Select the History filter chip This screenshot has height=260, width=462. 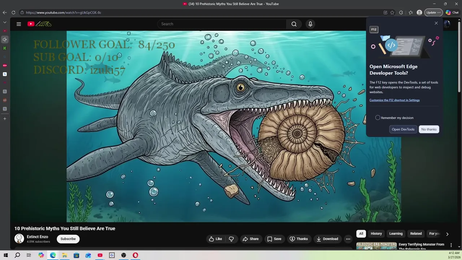[x=376, y=234]
